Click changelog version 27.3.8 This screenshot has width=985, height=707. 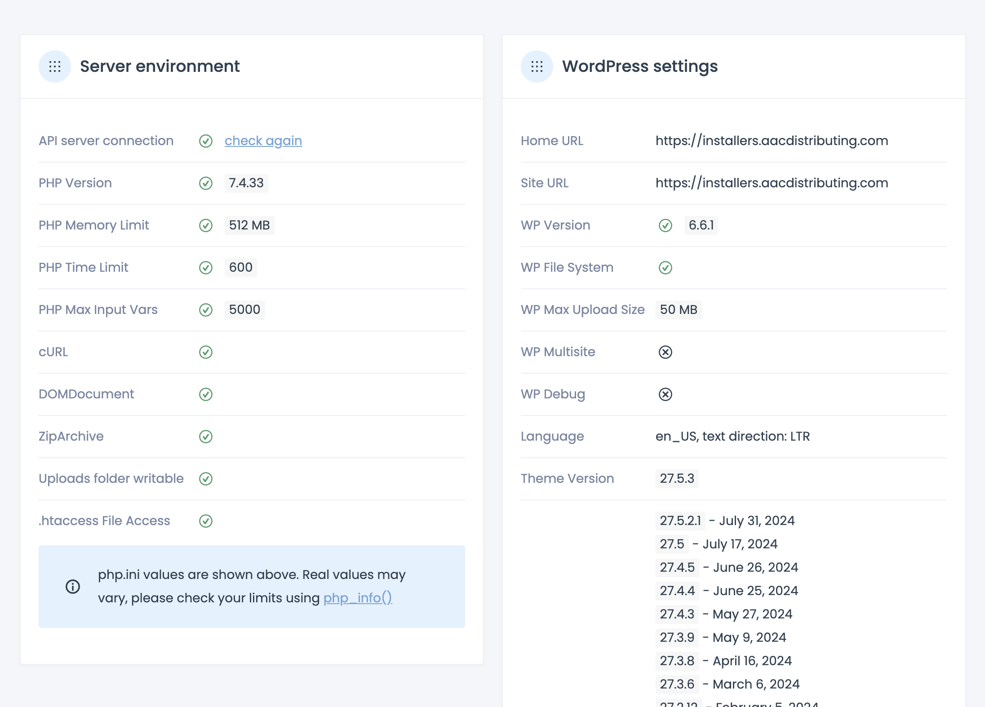[677, 661]
